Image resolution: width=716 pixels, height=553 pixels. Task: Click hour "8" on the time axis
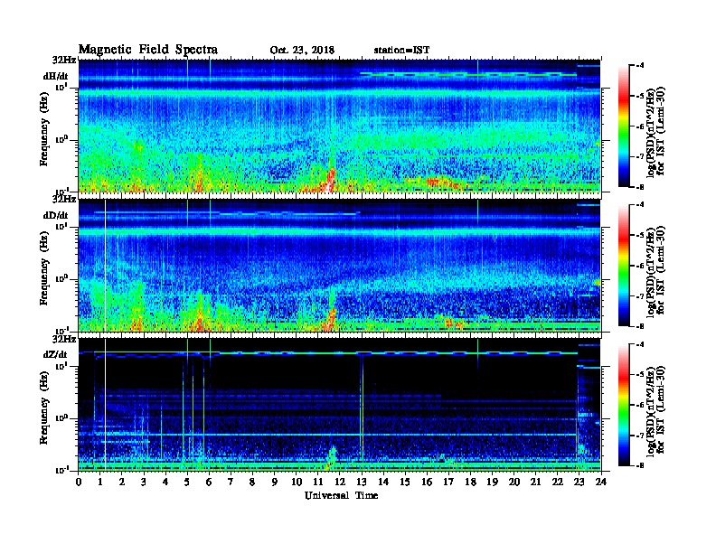[x=252, y=483]
